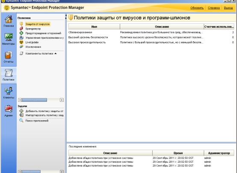The width and height of the screenshot is (237, 173).
Task: Click the intrusion prevention policy icon
Action: coord(21,33)
